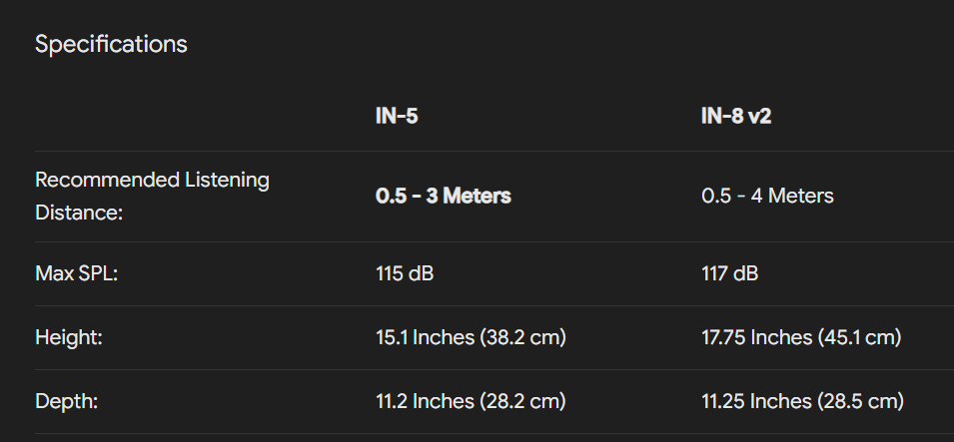This screenshot has height=442, width=954.
Task: Click the 'Recommended Listening' label text
Action: coord(152,180)
